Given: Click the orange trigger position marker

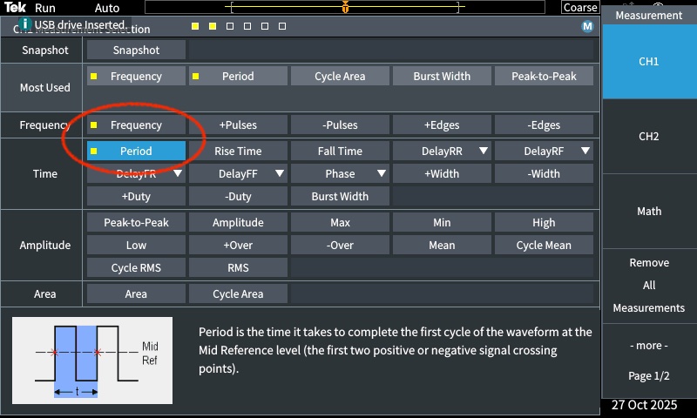Looking at the screenshot, I should [346, 7].
